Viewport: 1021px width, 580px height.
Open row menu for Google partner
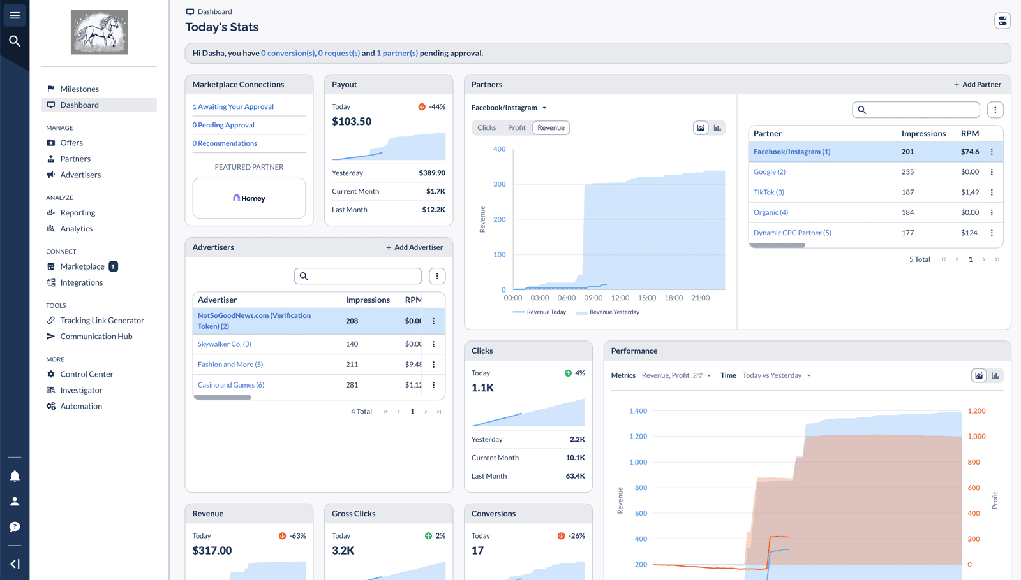[992, 172]
